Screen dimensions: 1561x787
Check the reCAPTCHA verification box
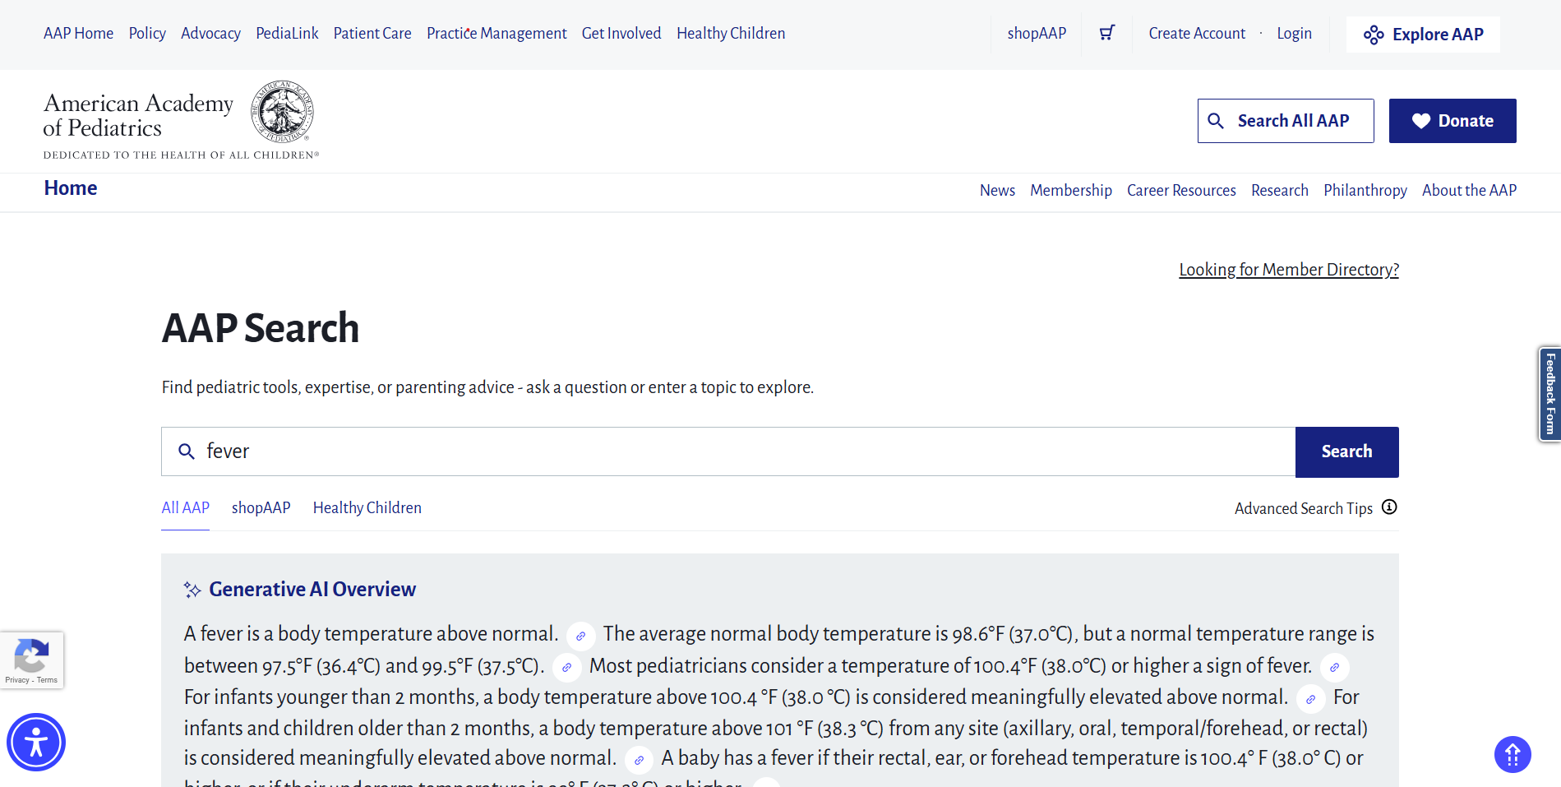[x=32, y=658]
